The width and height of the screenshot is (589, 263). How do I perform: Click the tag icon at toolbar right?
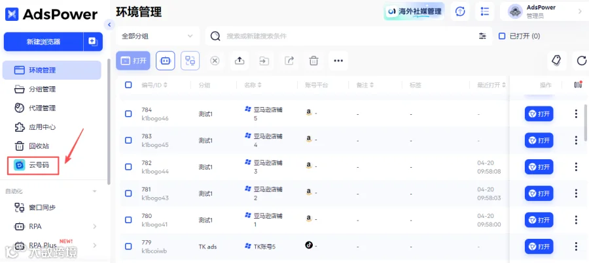[557, 60]
